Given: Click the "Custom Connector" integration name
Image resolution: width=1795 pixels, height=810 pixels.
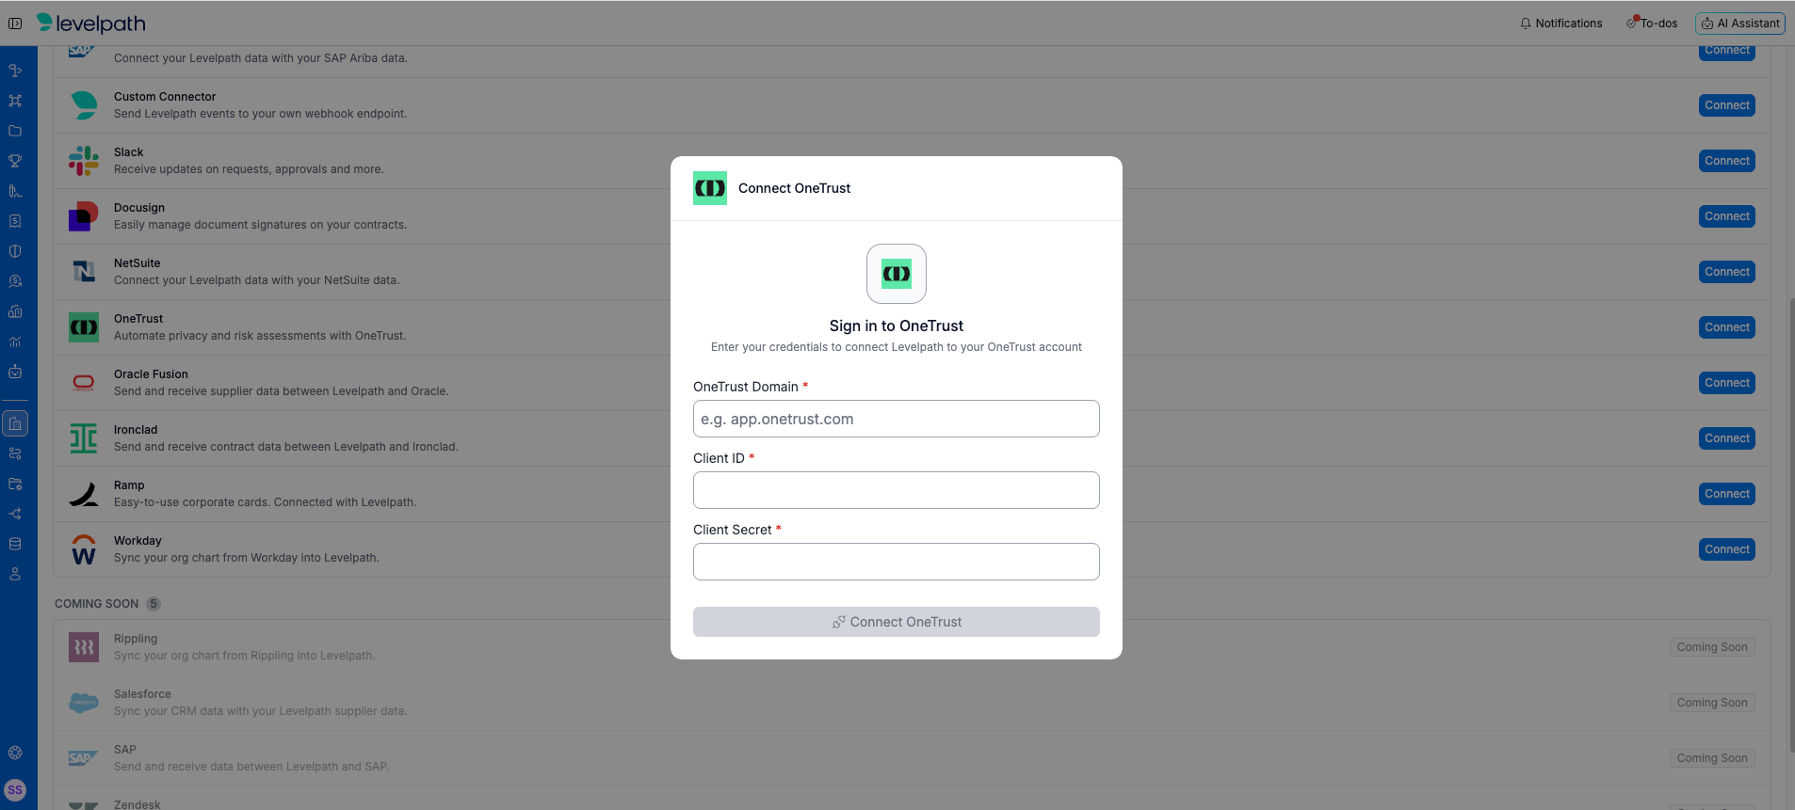Looking at the screenshot, I should (165, 97).
